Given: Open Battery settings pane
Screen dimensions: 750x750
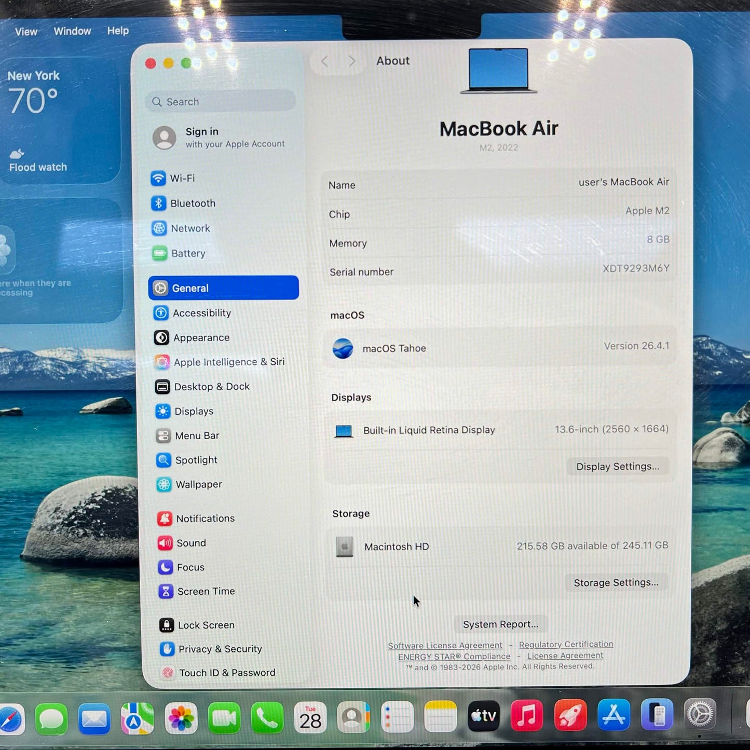Looking at the screenshot, I should [179, 253].
